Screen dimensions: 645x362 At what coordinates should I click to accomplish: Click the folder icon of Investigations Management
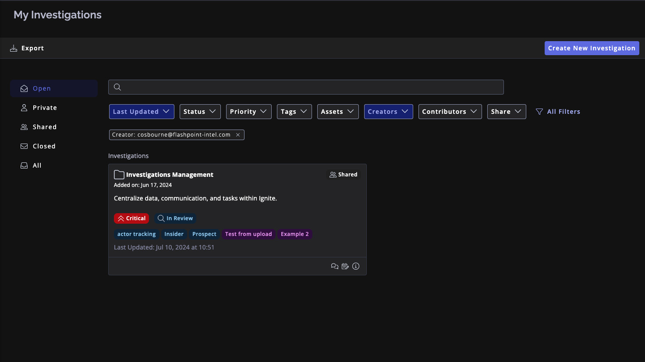coord(119,175)
